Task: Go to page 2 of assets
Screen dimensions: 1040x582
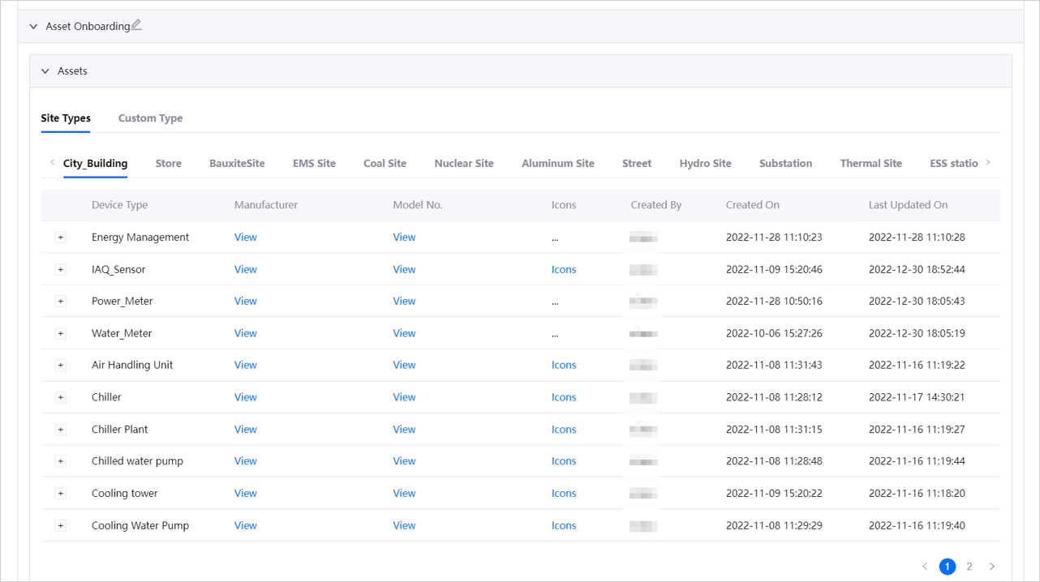Action: 969,567
